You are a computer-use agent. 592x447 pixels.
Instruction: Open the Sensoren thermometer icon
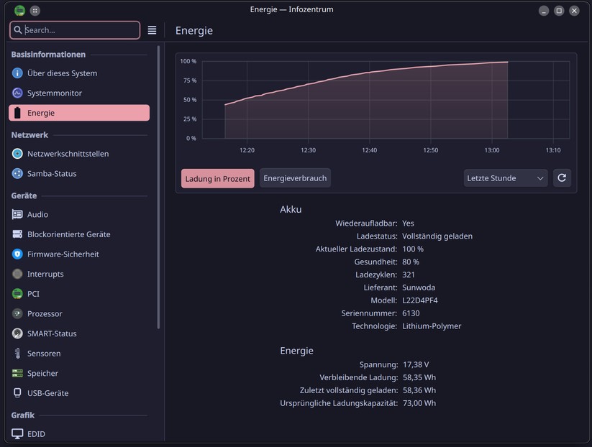point(18,354)
